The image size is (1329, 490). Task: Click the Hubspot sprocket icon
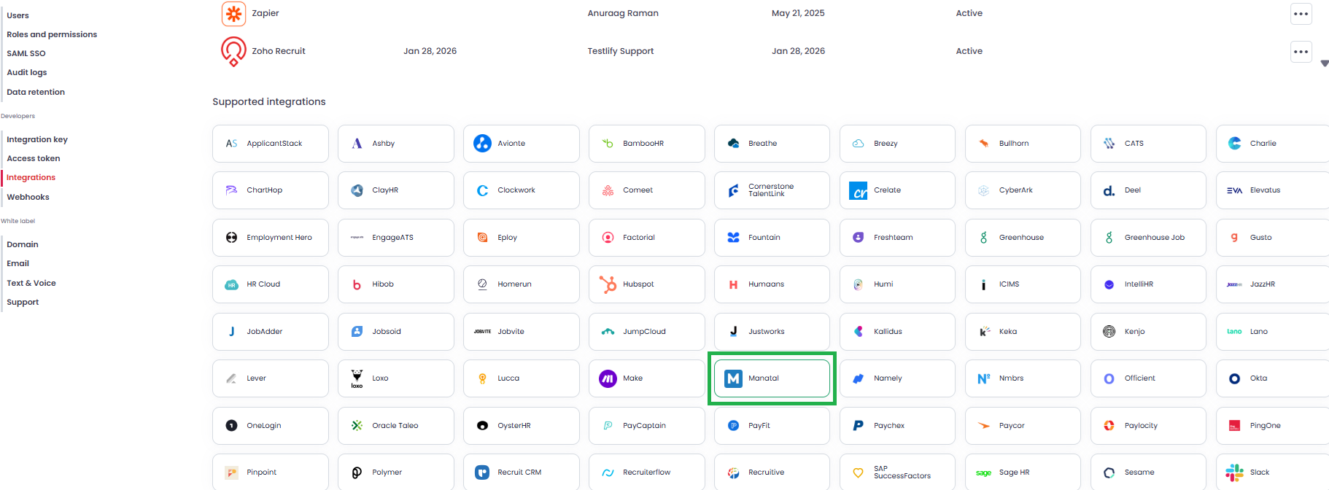[608, 284]
